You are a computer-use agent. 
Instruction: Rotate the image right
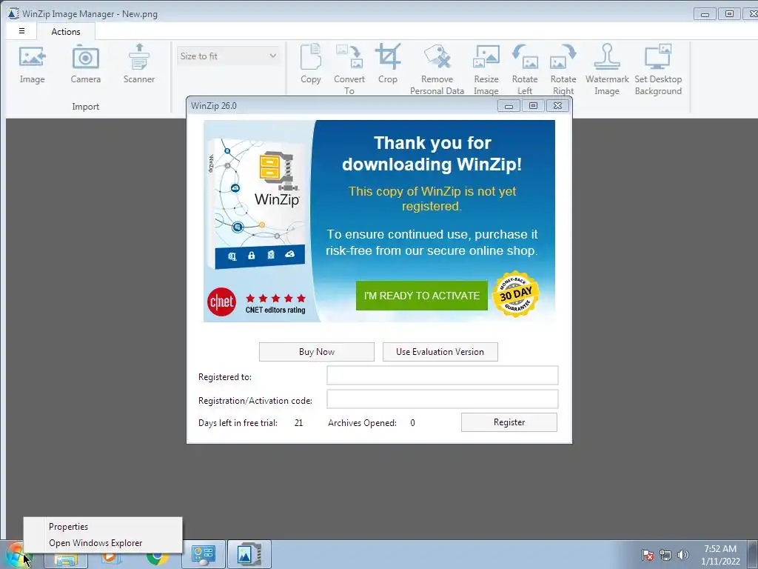pos(563,69)
